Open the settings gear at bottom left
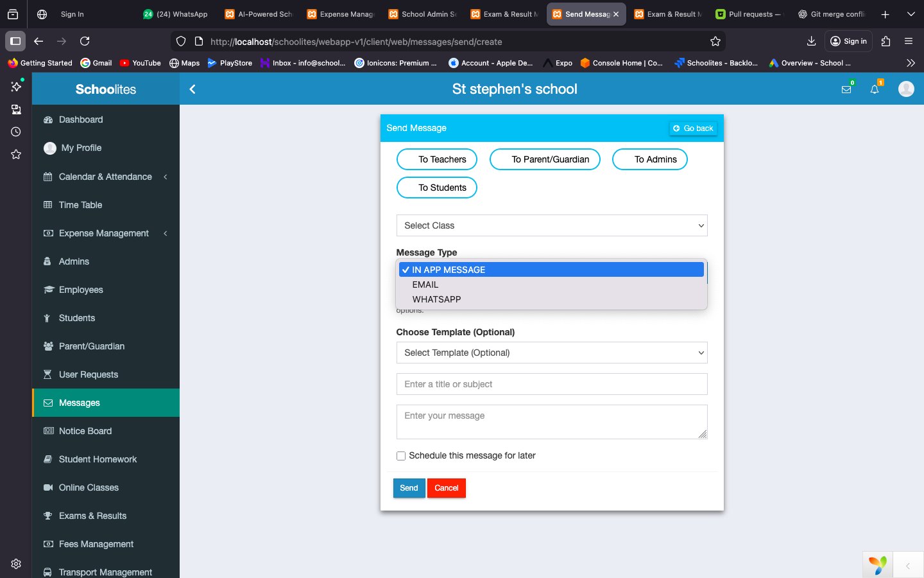The height and width of the screenshot is (578, 924). point(15,563)
